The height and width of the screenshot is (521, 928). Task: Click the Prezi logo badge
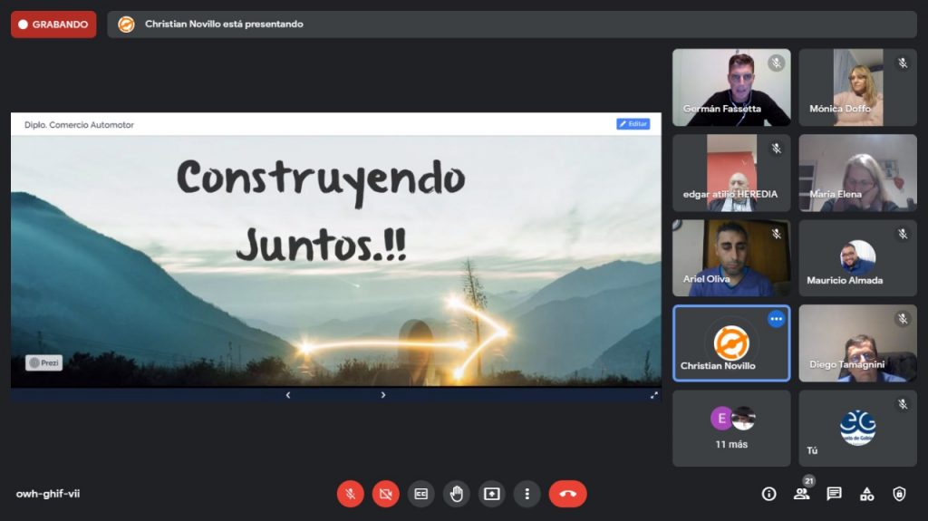point(44,362)
